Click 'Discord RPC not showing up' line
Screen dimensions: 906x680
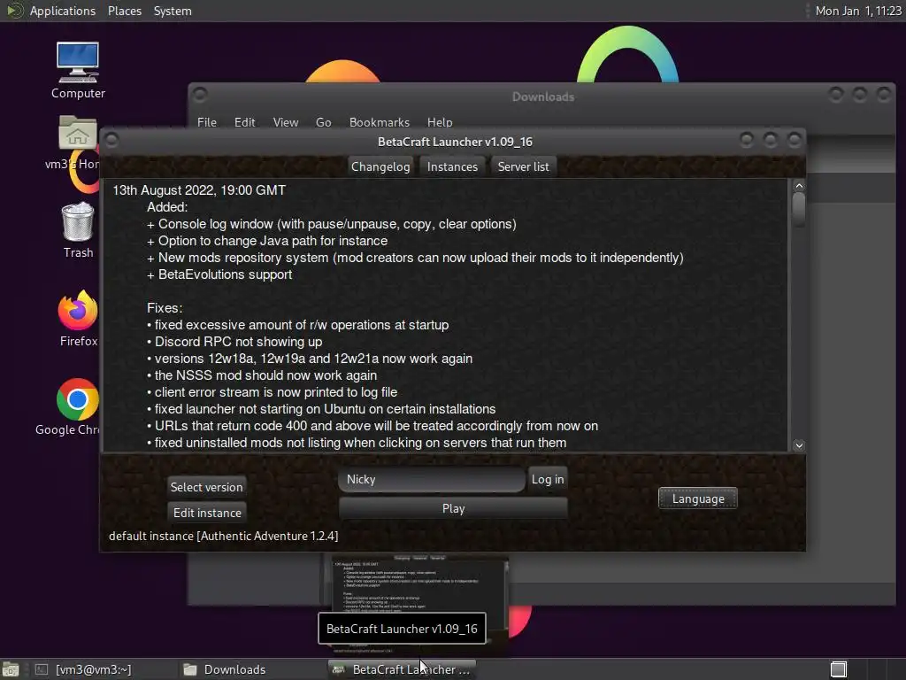(x=234, y=342)
